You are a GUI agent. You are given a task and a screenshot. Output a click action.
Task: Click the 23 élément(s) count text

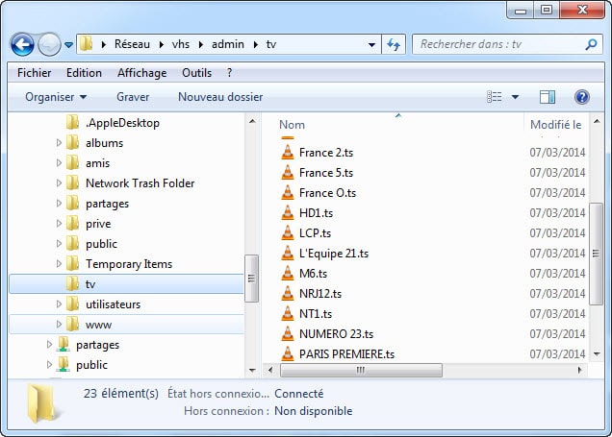(x=121, y=394)
